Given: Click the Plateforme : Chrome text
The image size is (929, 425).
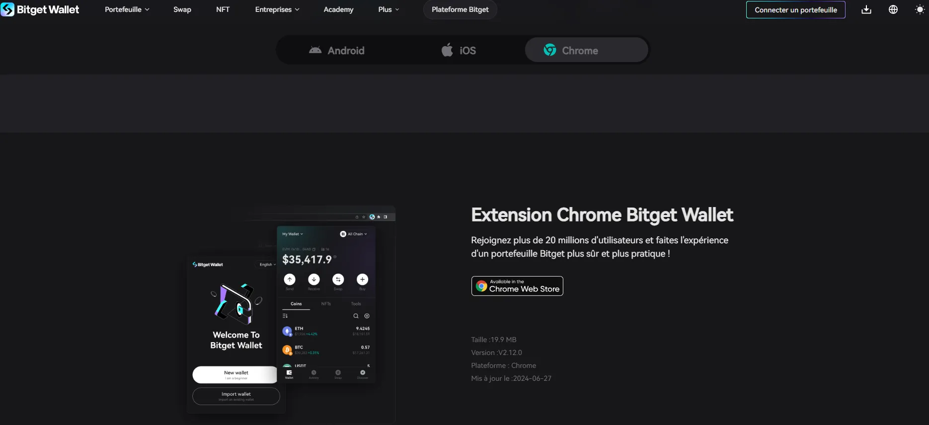Looking at the screenshot, I should (x=503, y=365).
